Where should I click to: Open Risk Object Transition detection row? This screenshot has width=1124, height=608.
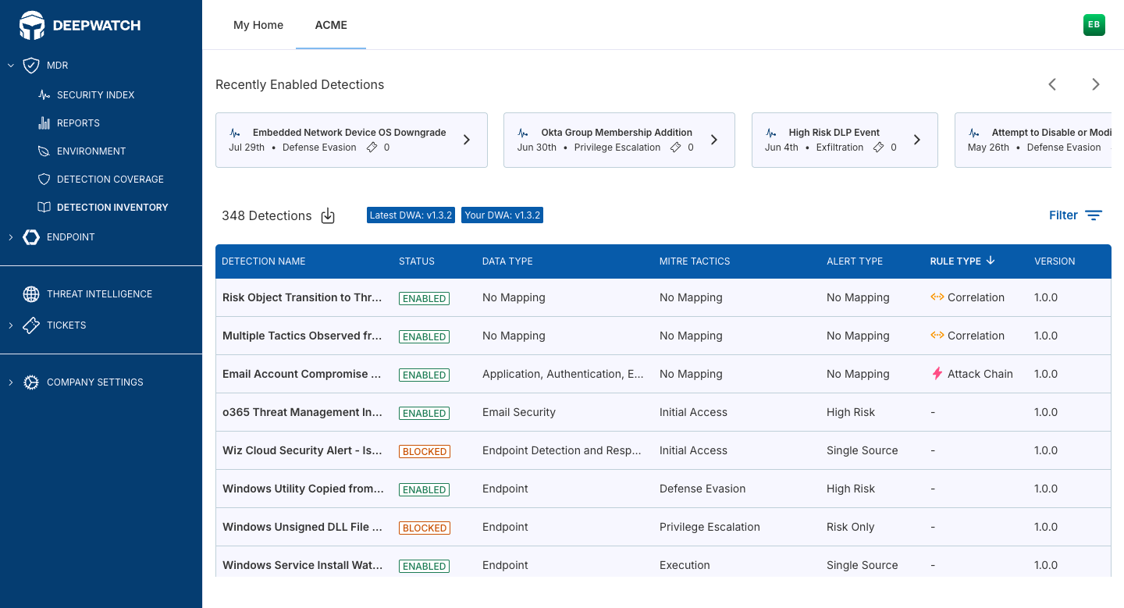point(663,297)
